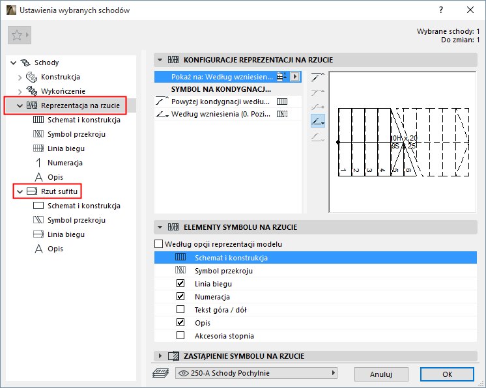Open the help question mark
Screen dimensions: 486x388
(x=441, y=10)
